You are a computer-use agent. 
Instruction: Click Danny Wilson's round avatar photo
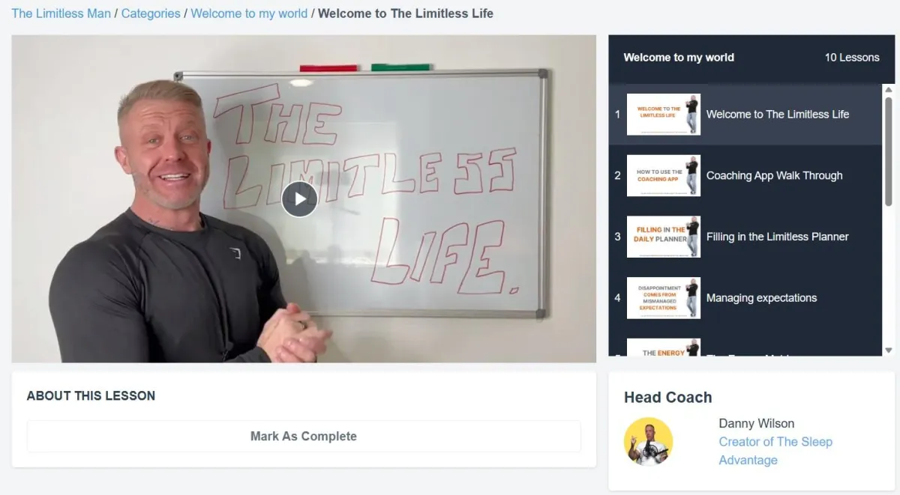pyautogui.click(x=649, y=442)
